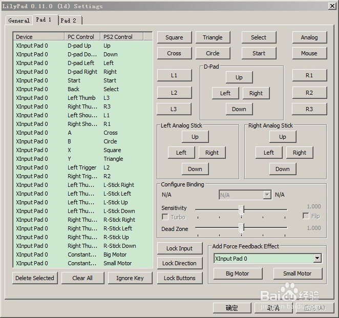Click the Analog button
Viewport: 339px width, 318px height.
coord(309,37)
